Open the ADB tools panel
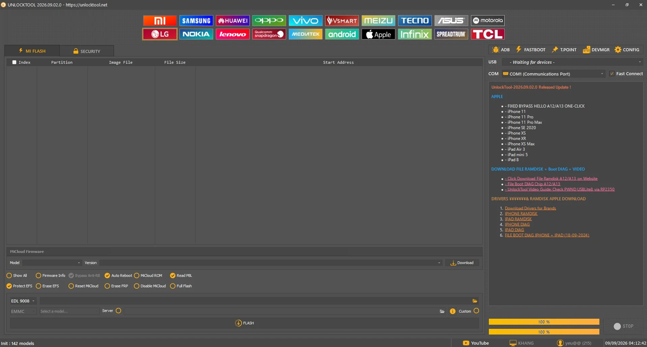Screen dimensions: 647x347 501,50
